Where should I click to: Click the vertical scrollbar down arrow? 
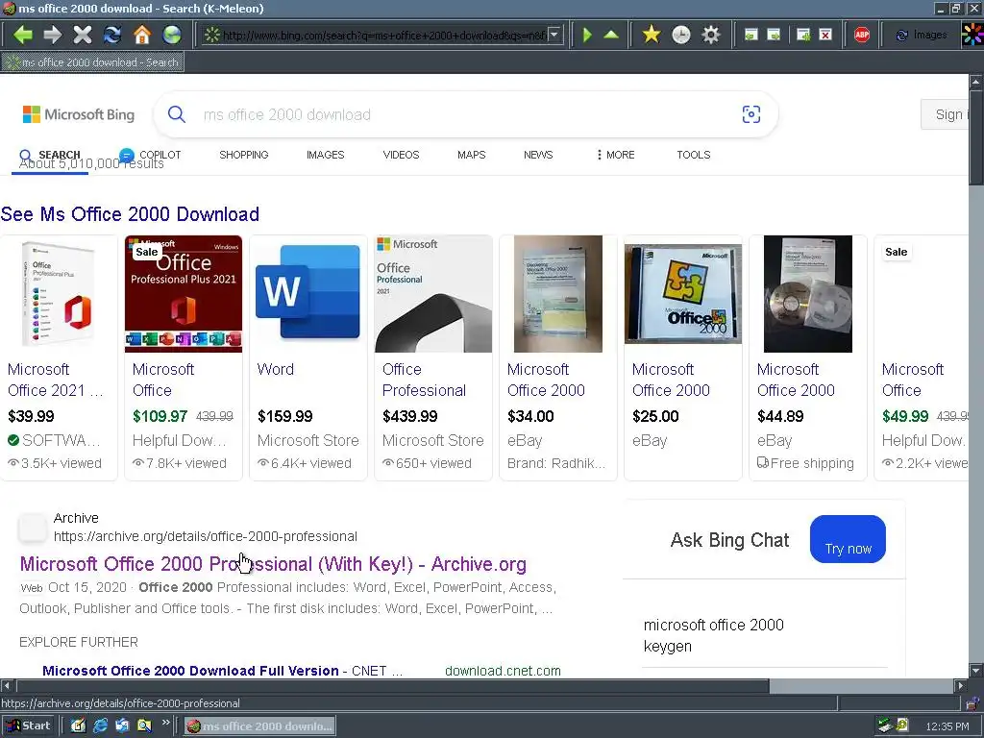tap(976, 671)
